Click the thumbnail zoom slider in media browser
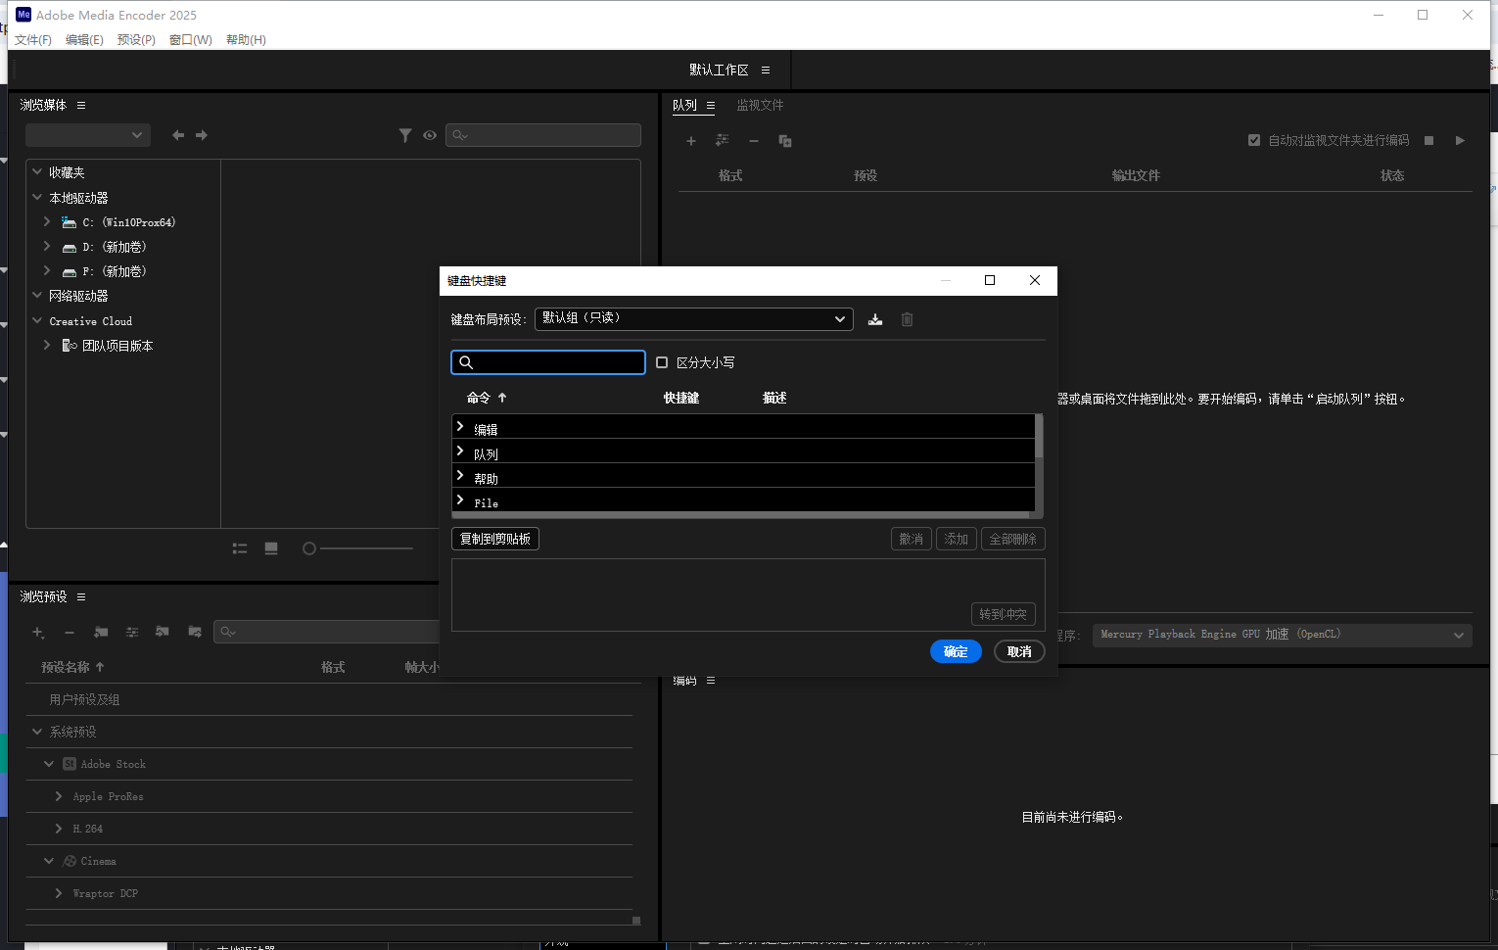 pyautogui.click(x=360, y=548)
